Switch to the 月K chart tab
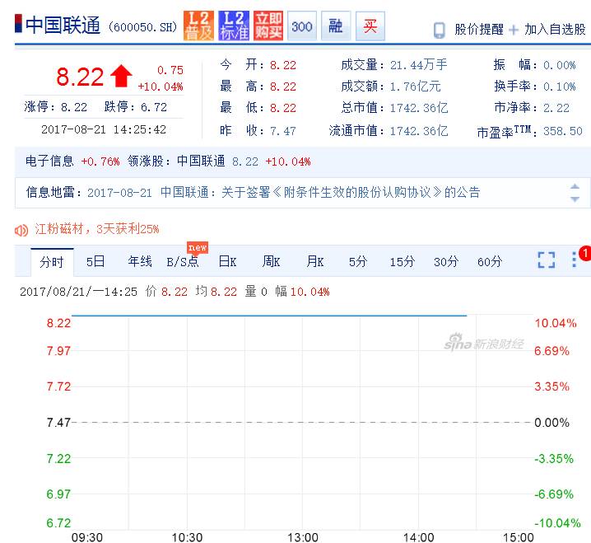The image size is (591, 543). click(315, 261)
